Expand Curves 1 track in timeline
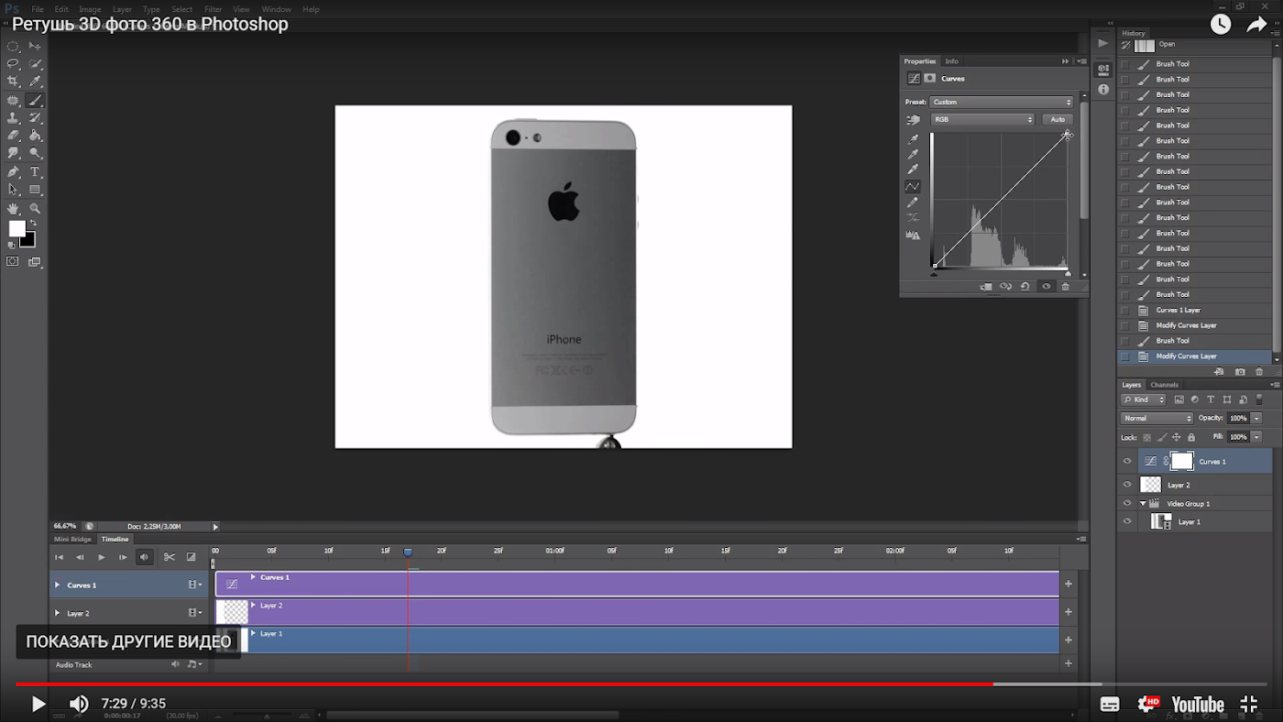Image resolution: width=1283 pixels, height=722 pixels. click(x=57, y=585)
